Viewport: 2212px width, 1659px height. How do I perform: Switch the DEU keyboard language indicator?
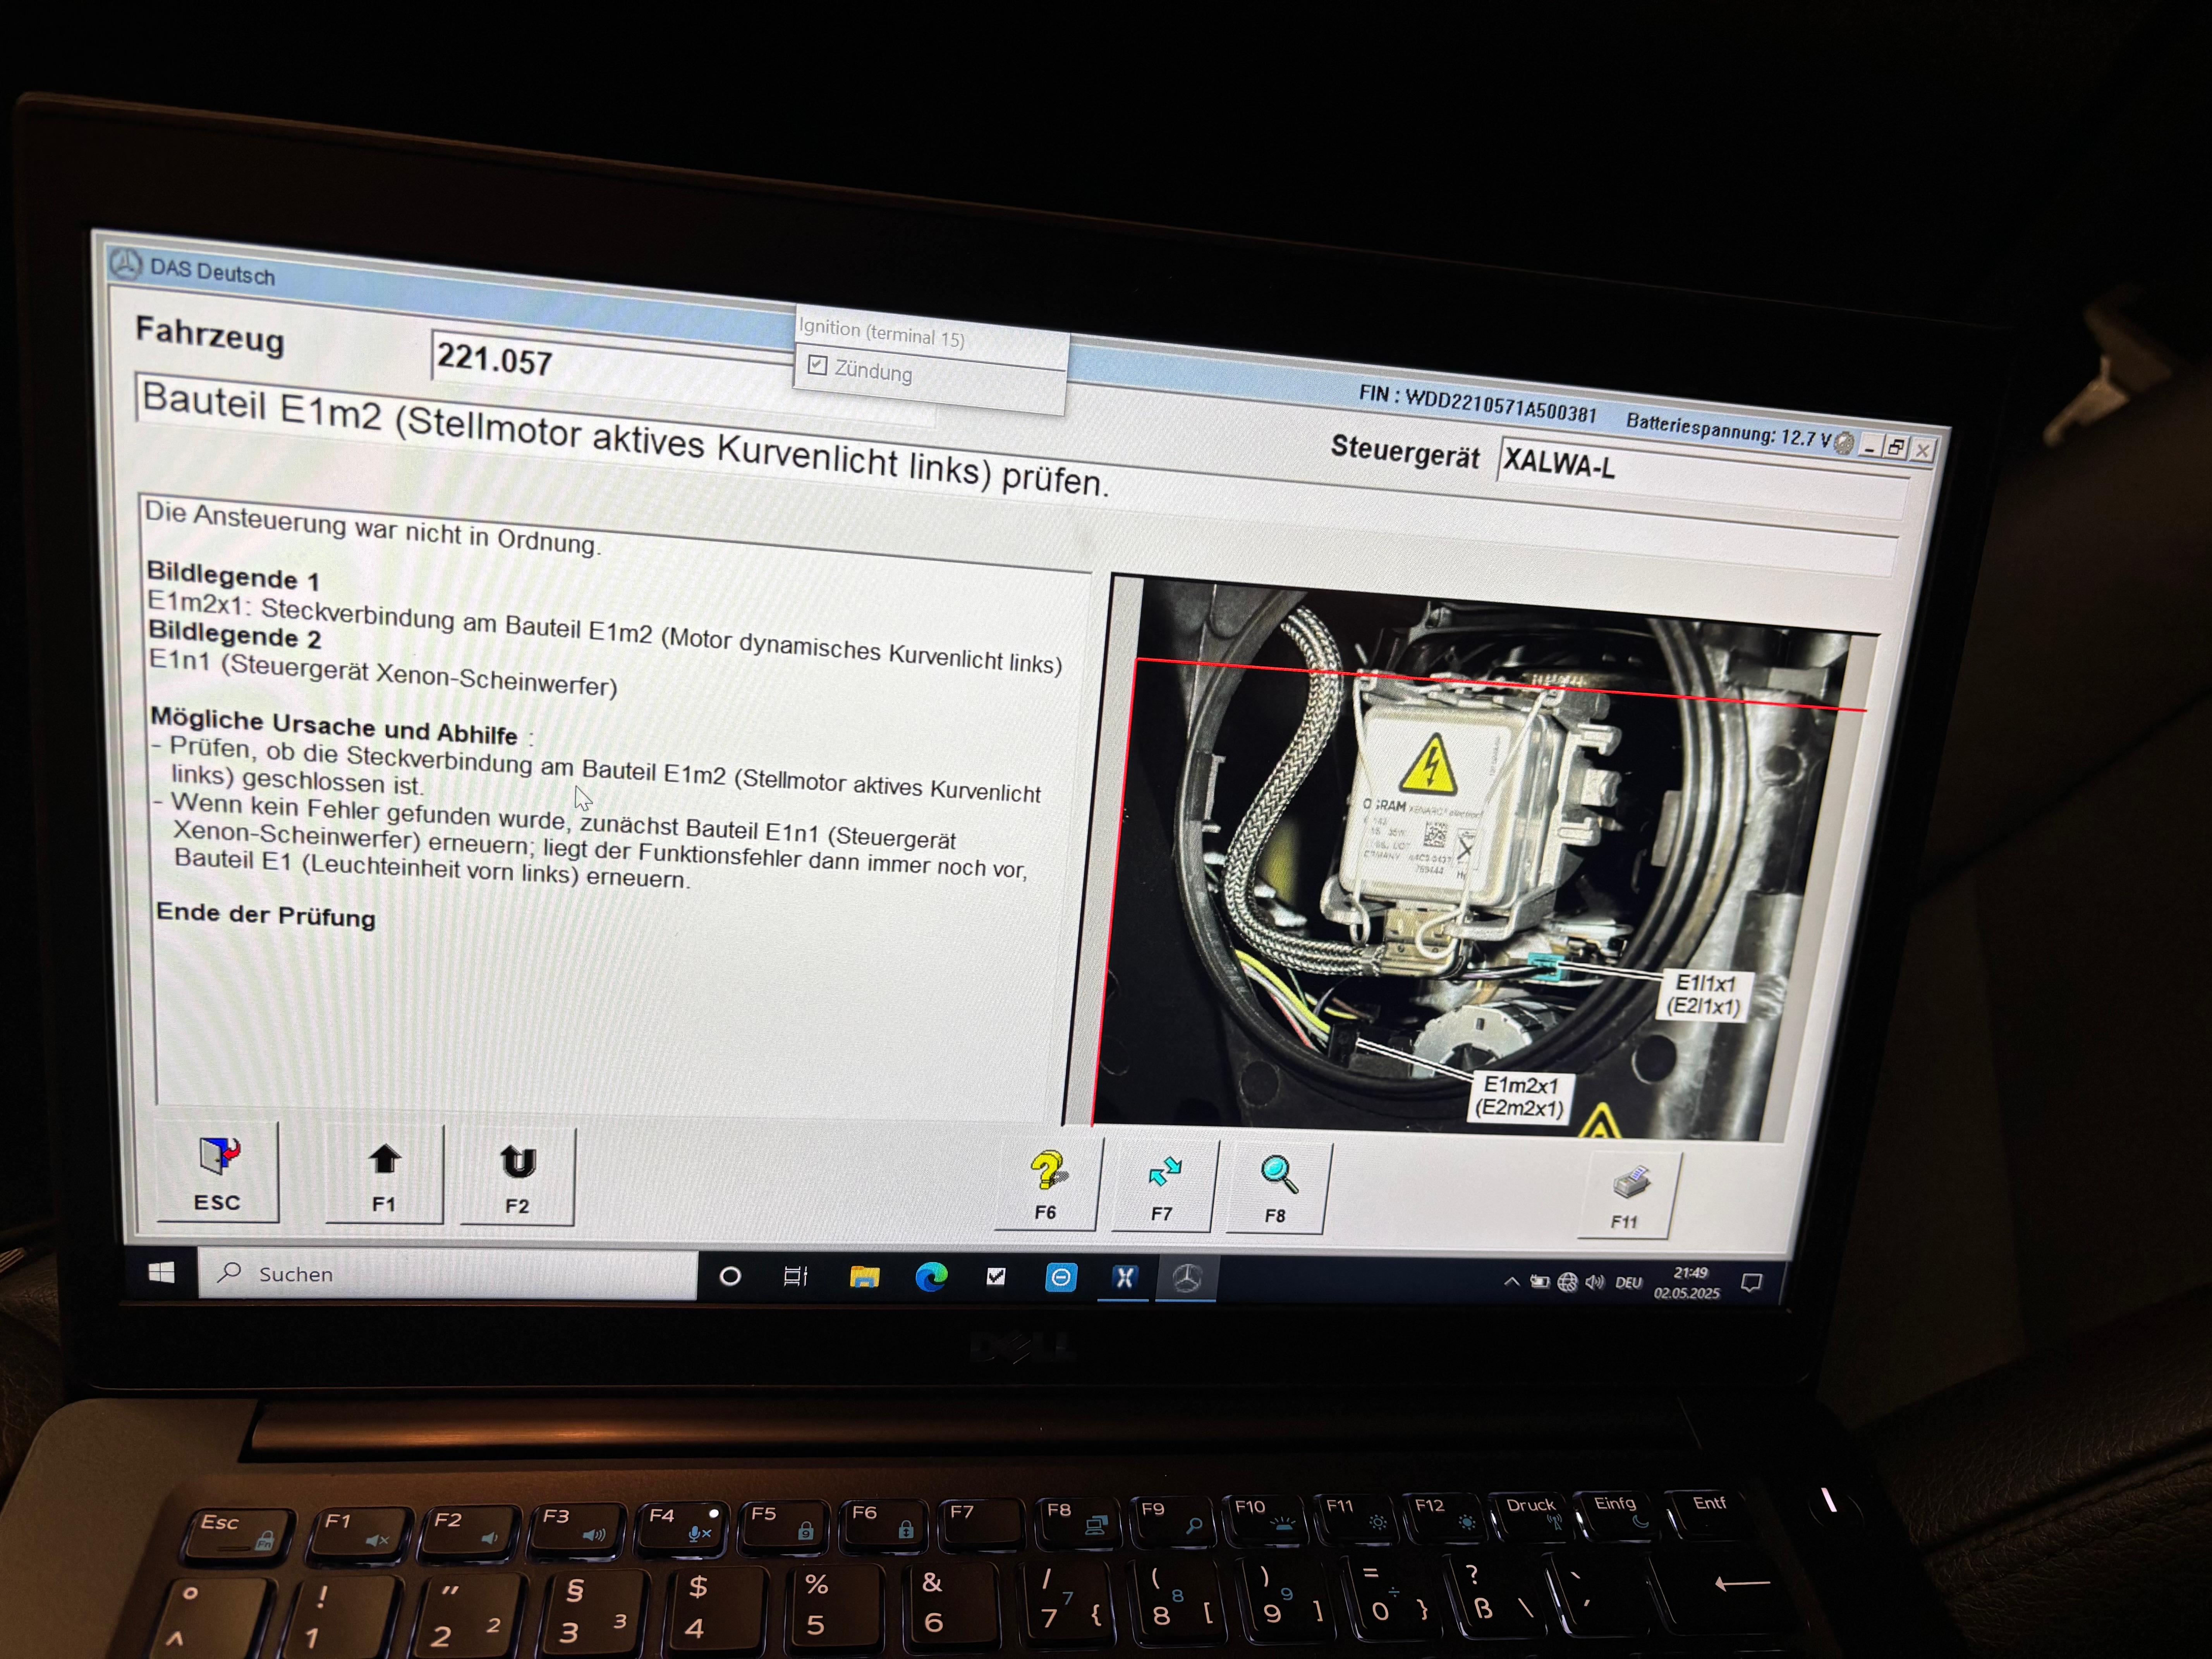(x=1629, y=1283)
